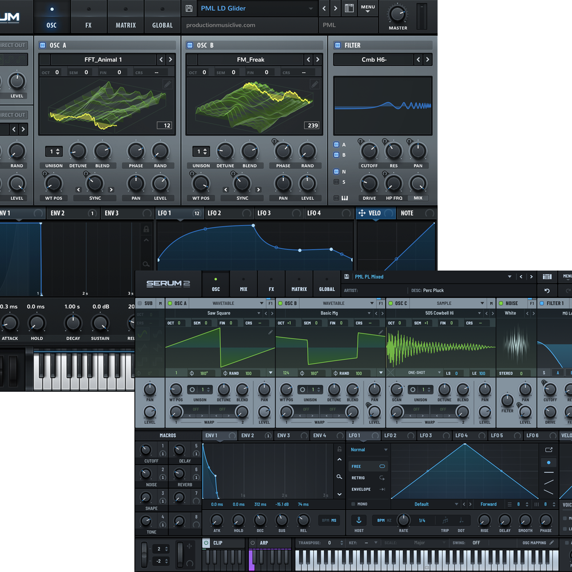Viewport: 572px width, 572px height.
Task: Click the pencil edit icon on FFT_Animal 1 wavetable
Action: (x=167, y=84)
